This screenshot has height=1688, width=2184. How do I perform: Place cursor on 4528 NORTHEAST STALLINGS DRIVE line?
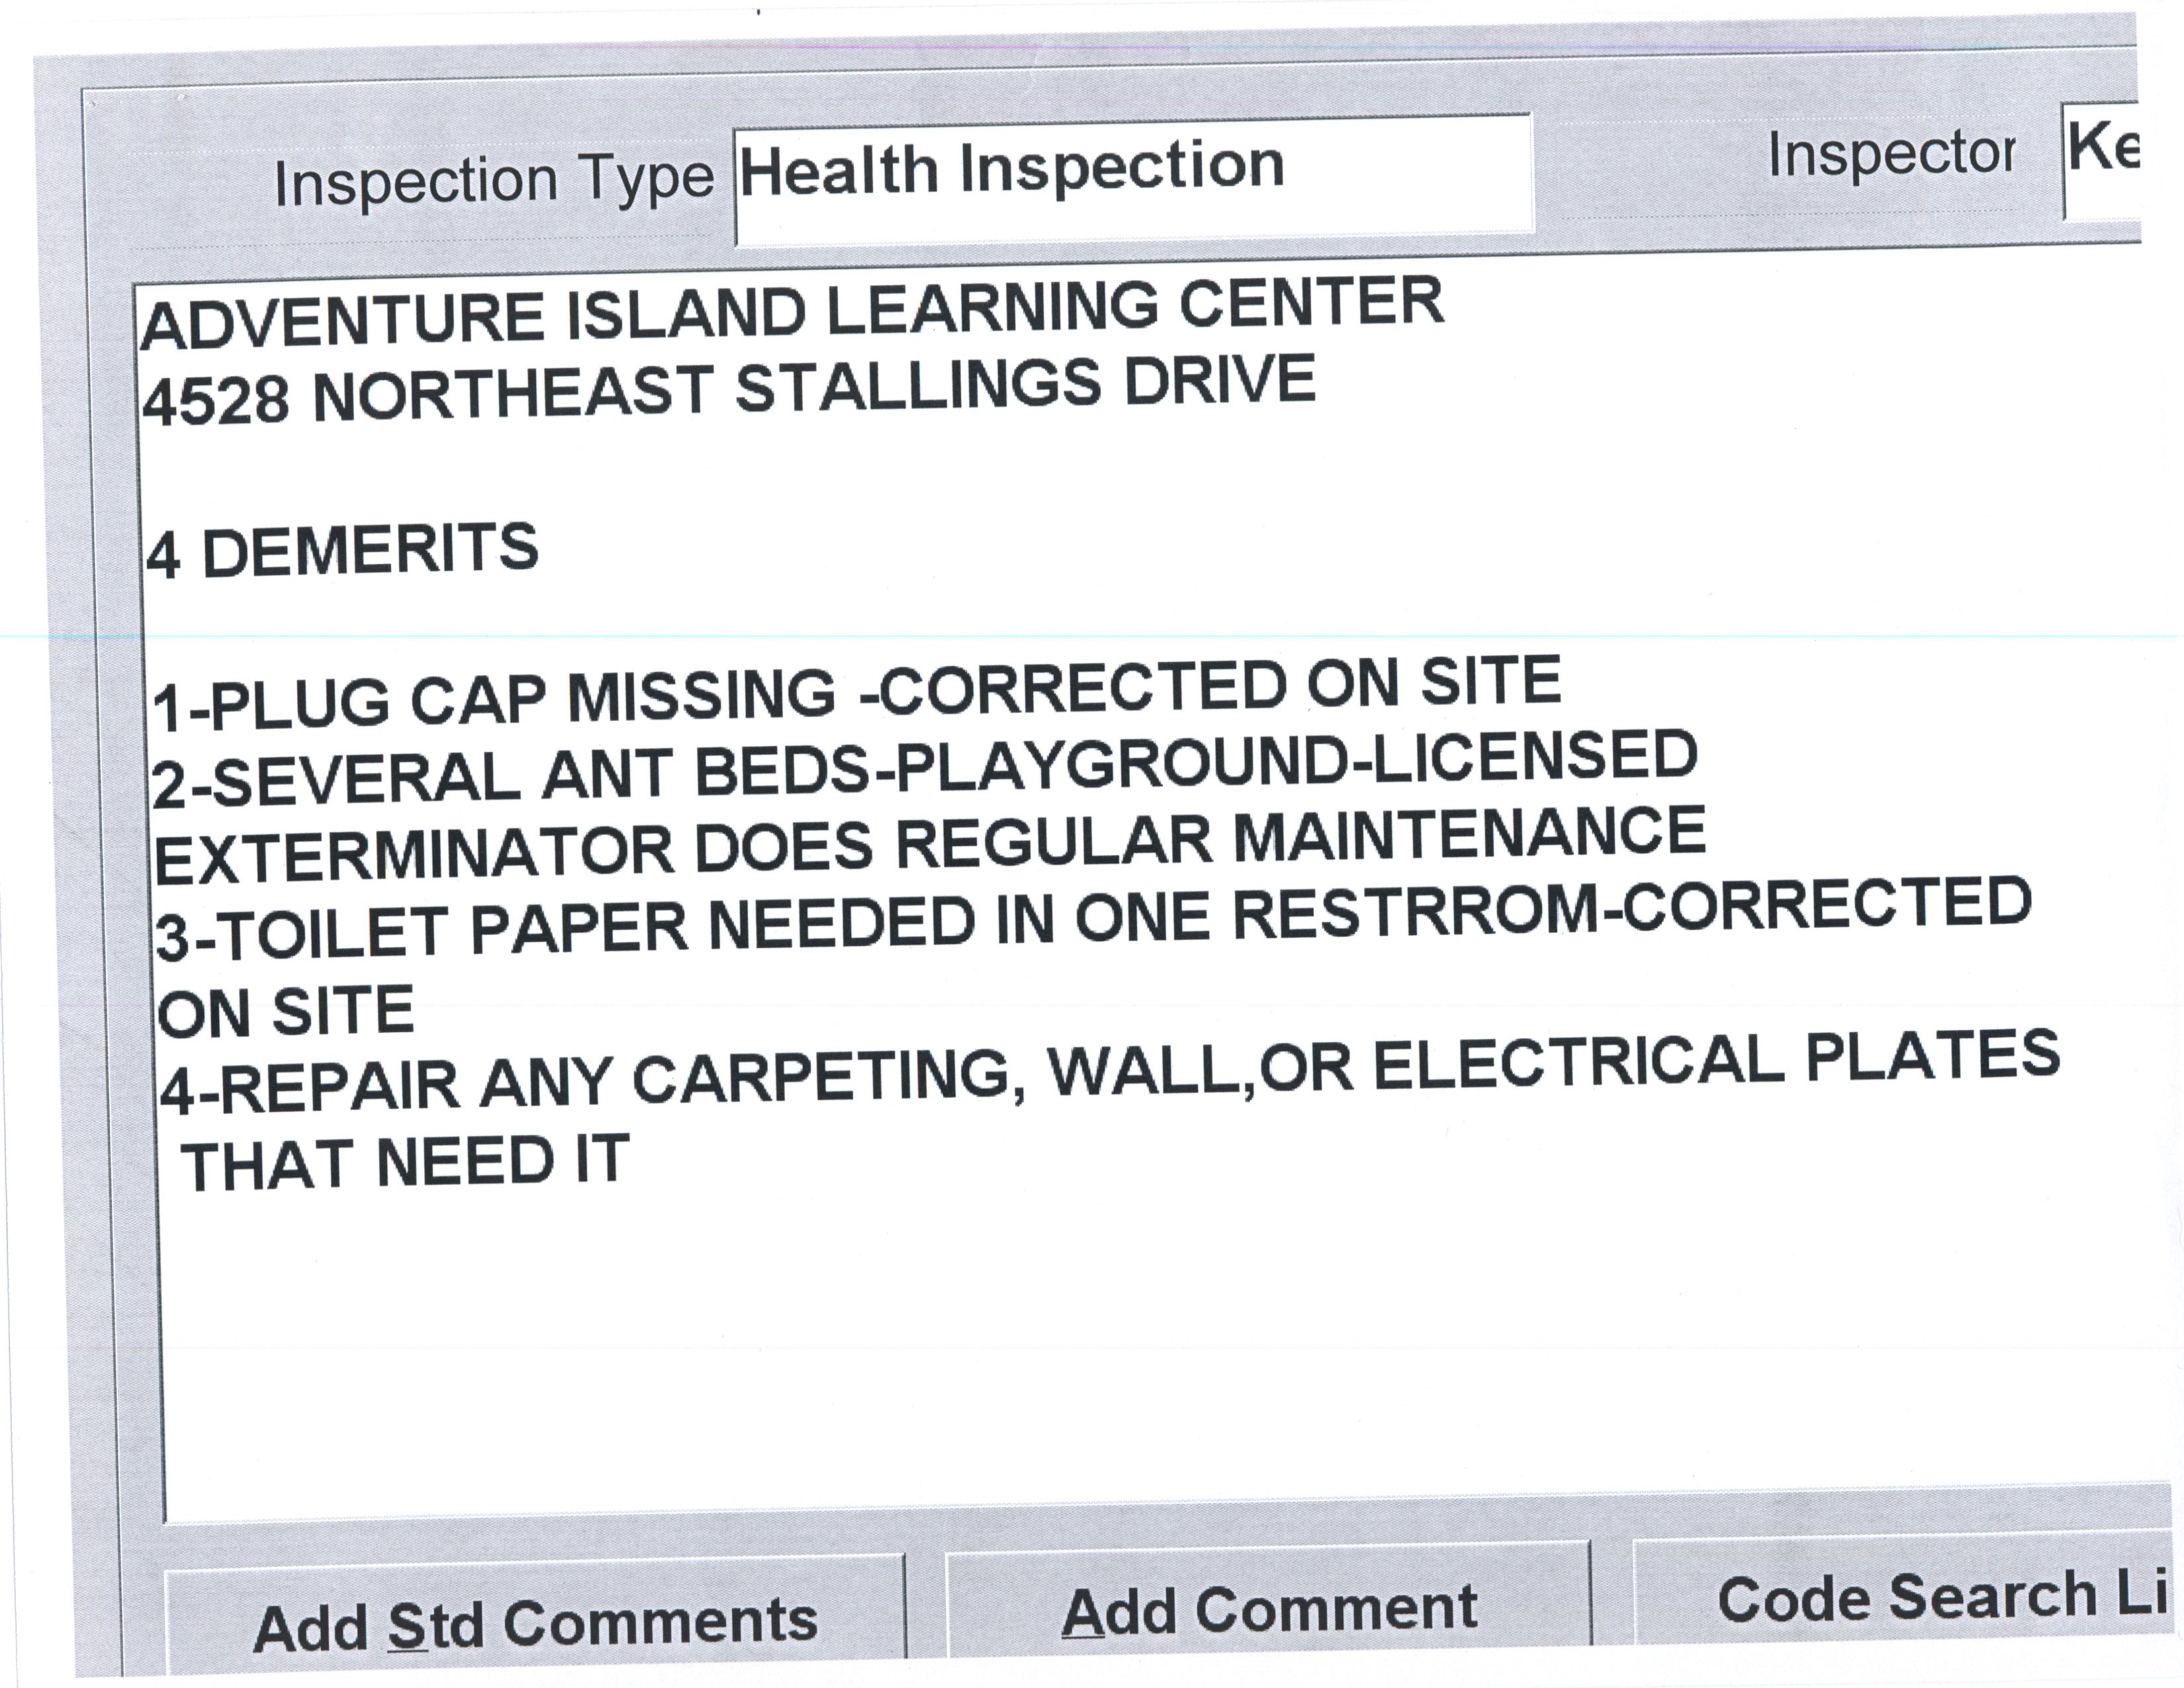click(x=728, y=390)
